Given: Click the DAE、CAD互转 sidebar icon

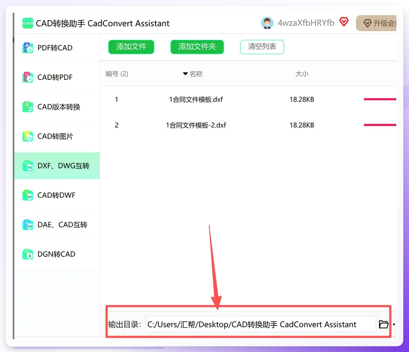Looking at the screenshot, I should pyautogui.click(x=27, y=225).
